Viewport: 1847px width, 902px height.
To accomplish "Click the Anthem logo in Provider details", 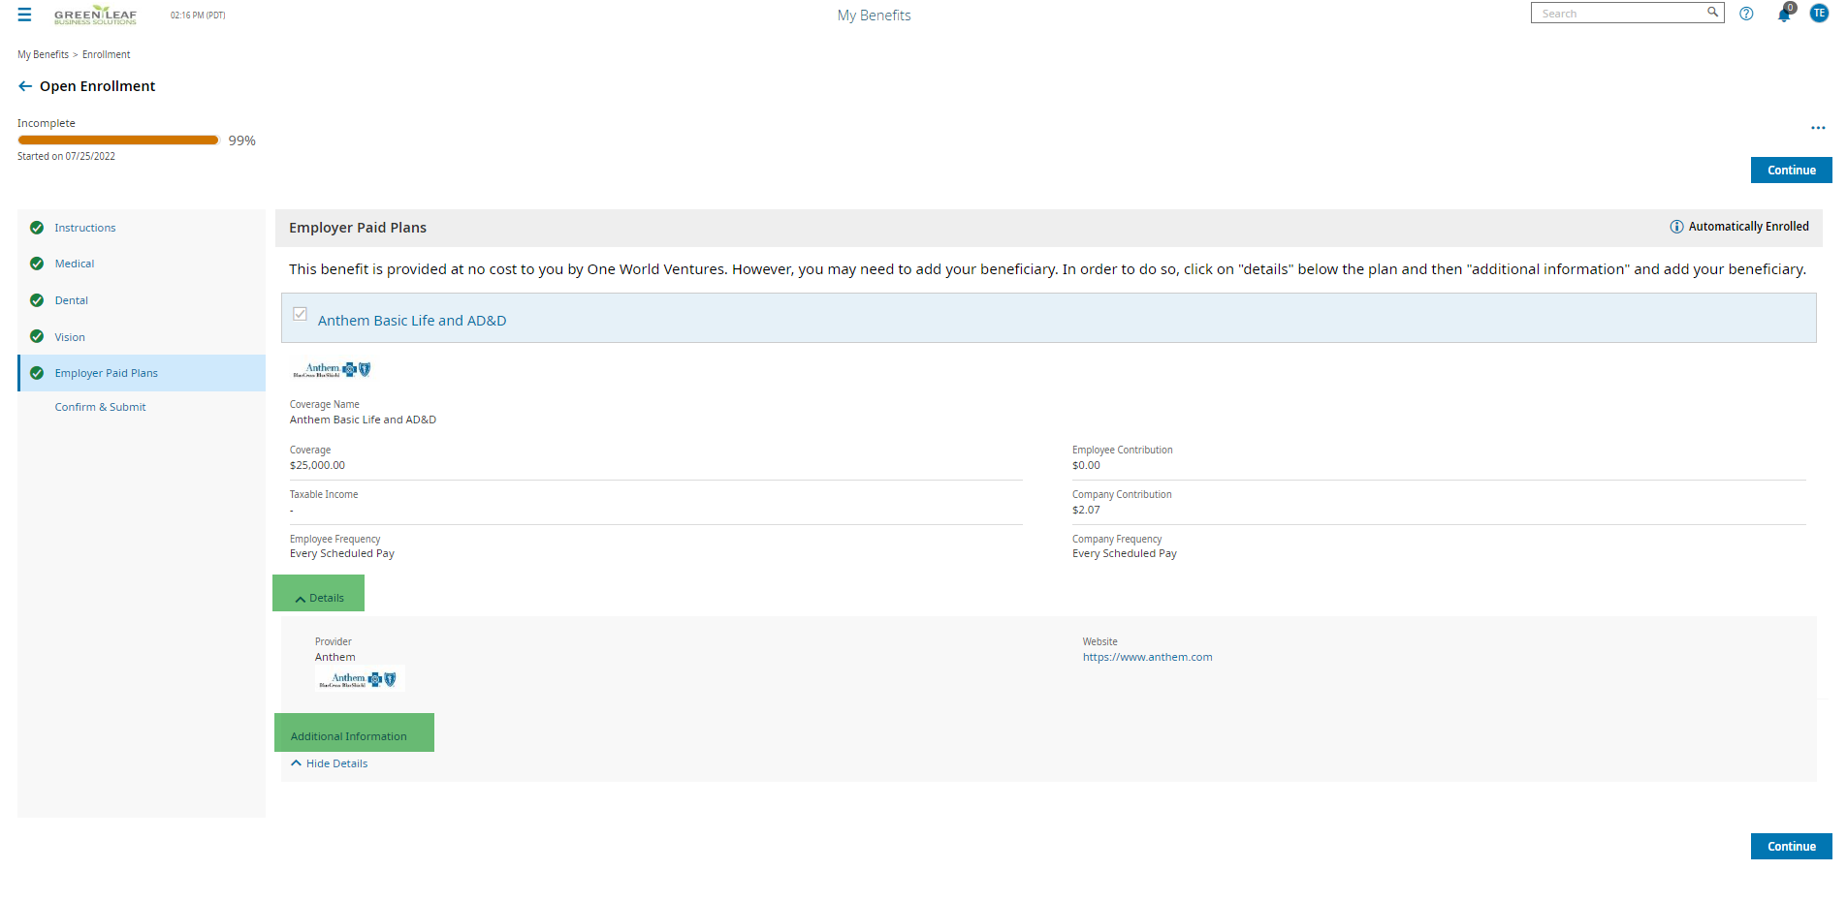I will tap(358, 679).
